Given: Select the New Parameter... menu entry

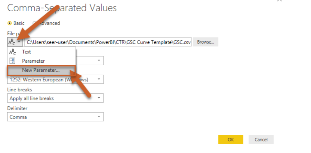Looking at the screenshot, I should pyautogui.click(x=41, y=70).
